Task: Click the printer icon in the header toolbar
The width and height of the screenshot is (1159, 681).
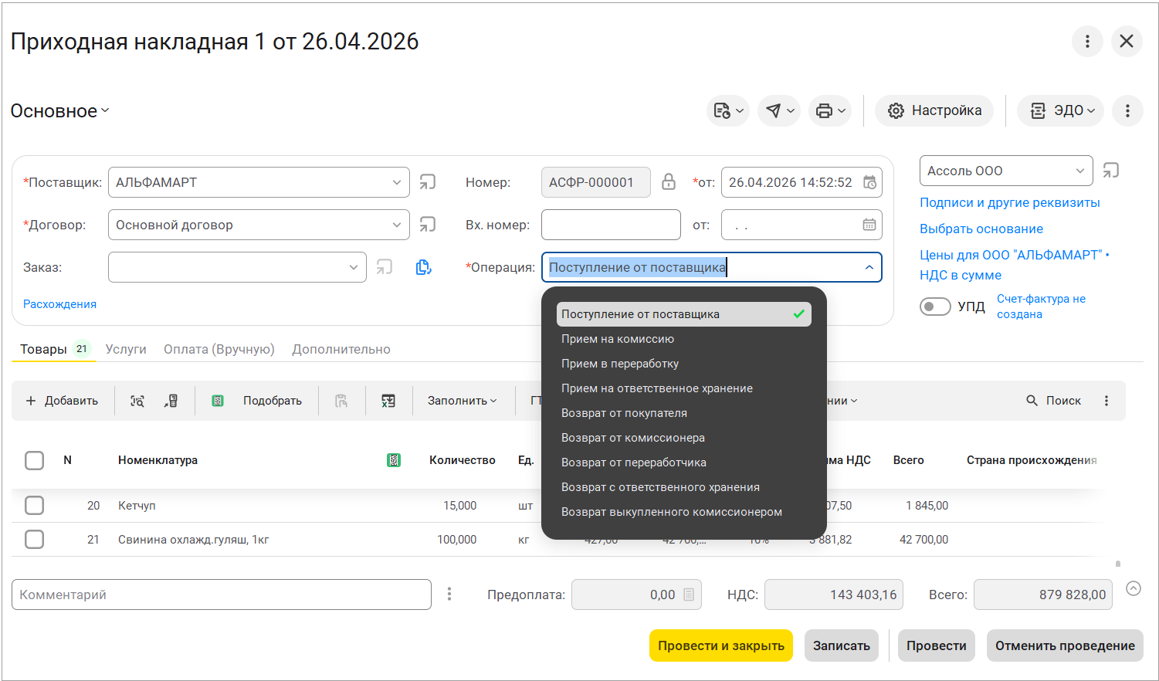Action: (x=824, y=111)
